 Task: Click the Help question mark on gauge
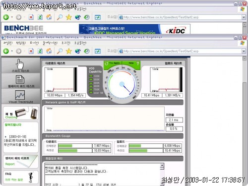click(x=137, y=63)
